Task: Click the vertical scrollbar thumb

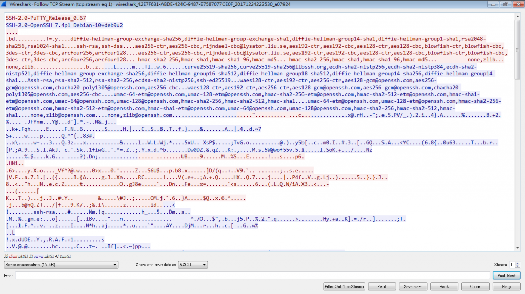Action: pyautogui.click(x=518, y=50)
